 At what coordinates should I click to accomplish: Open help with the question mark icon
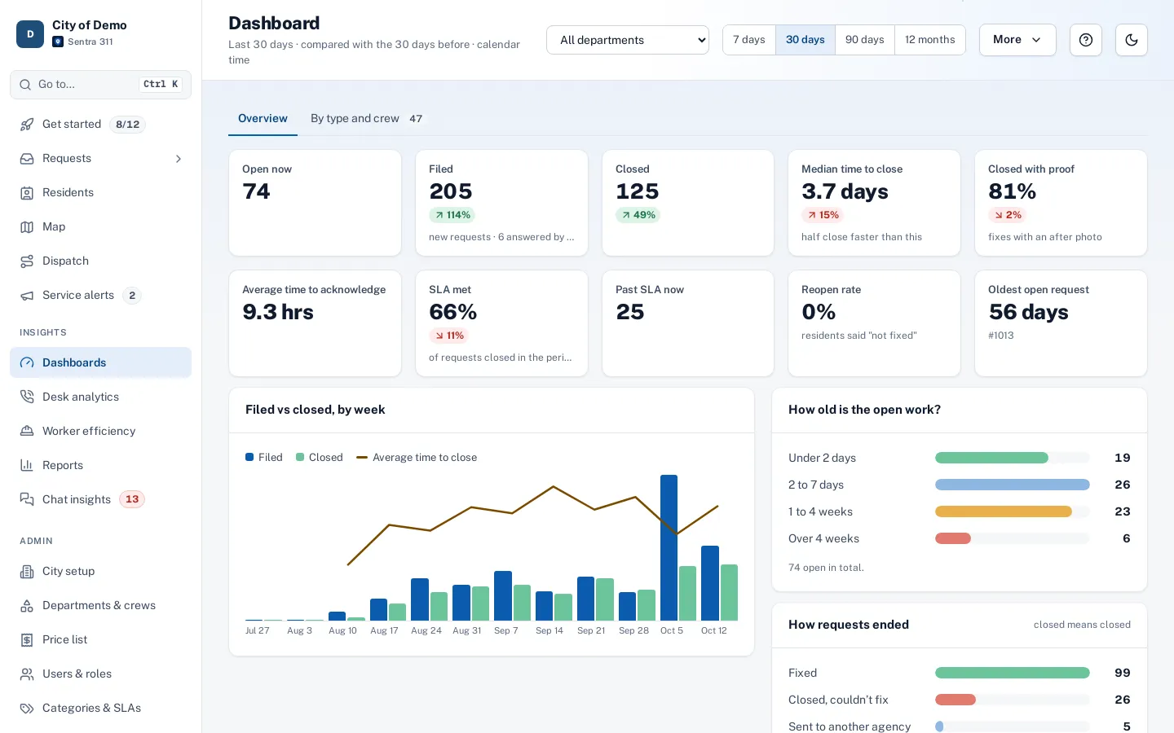click(x=1086, y=40)
